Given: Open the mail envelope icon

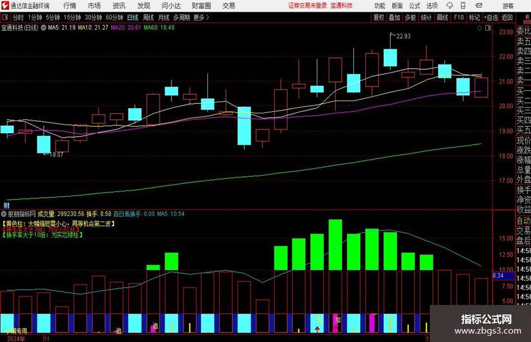Looking at the screenshot, I should click(479, 6).
